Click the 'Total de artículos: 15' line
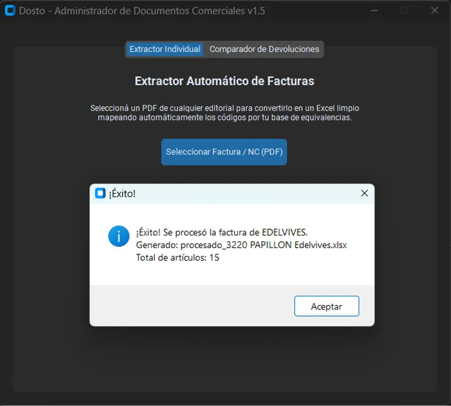Viewport: 451px width, 406px height. pos(177,258)
